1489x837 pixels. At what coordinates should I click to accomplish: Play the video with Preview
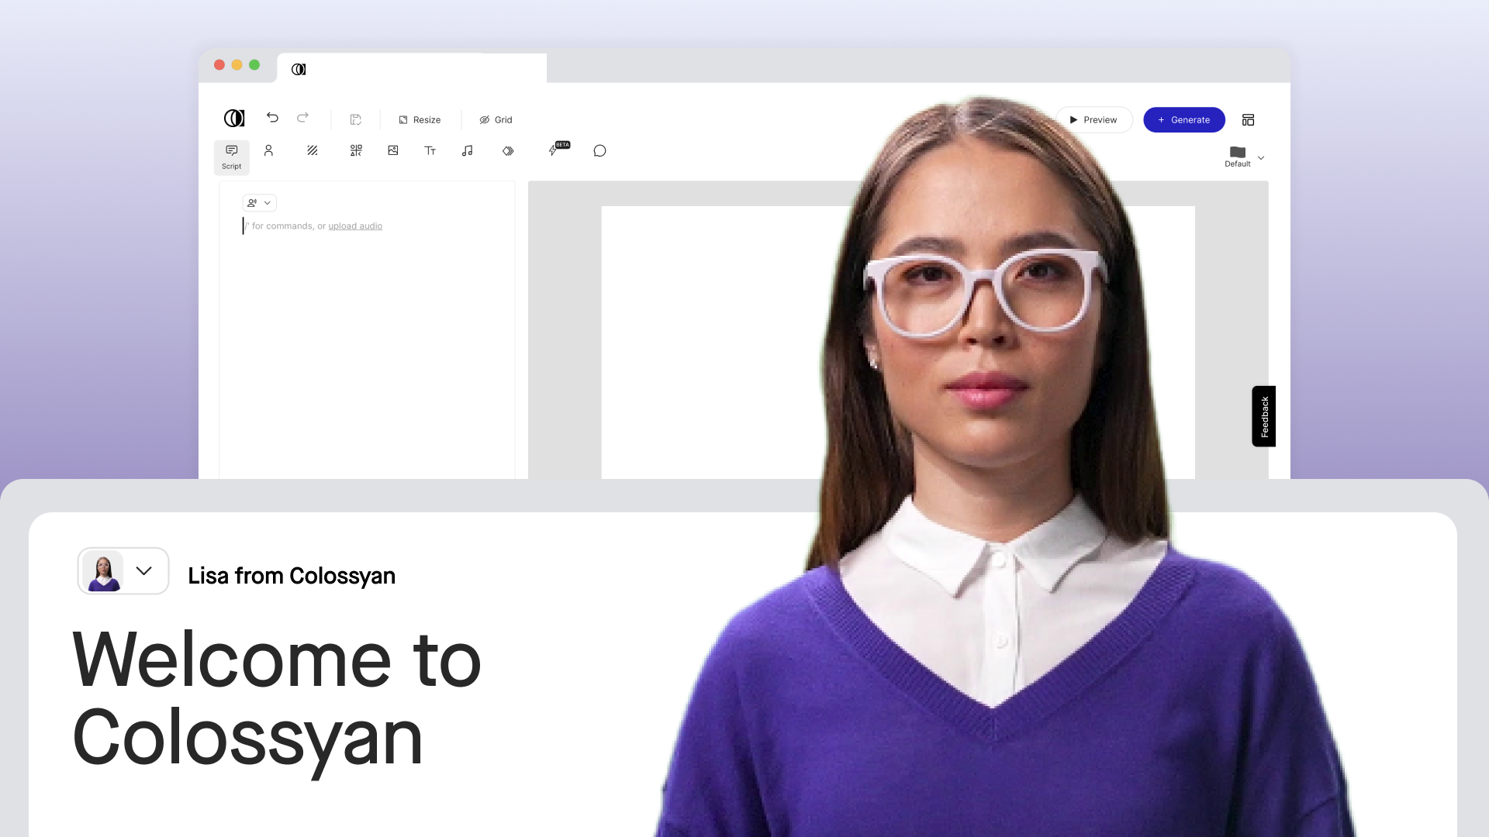point(1093,119)
